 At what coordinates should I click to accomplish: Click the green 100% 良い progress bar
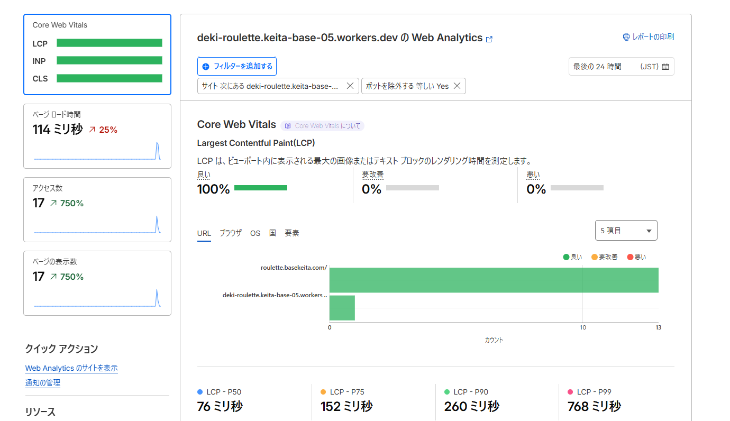(260, 187)
